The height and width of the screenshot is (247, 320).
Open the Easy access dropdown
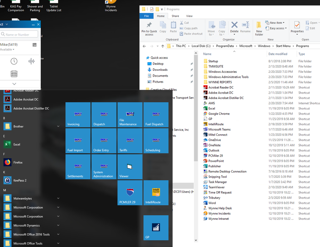pyautogui.click(x=276, y=28)
